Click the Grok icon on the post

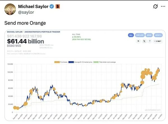click(x=156, y=6)
